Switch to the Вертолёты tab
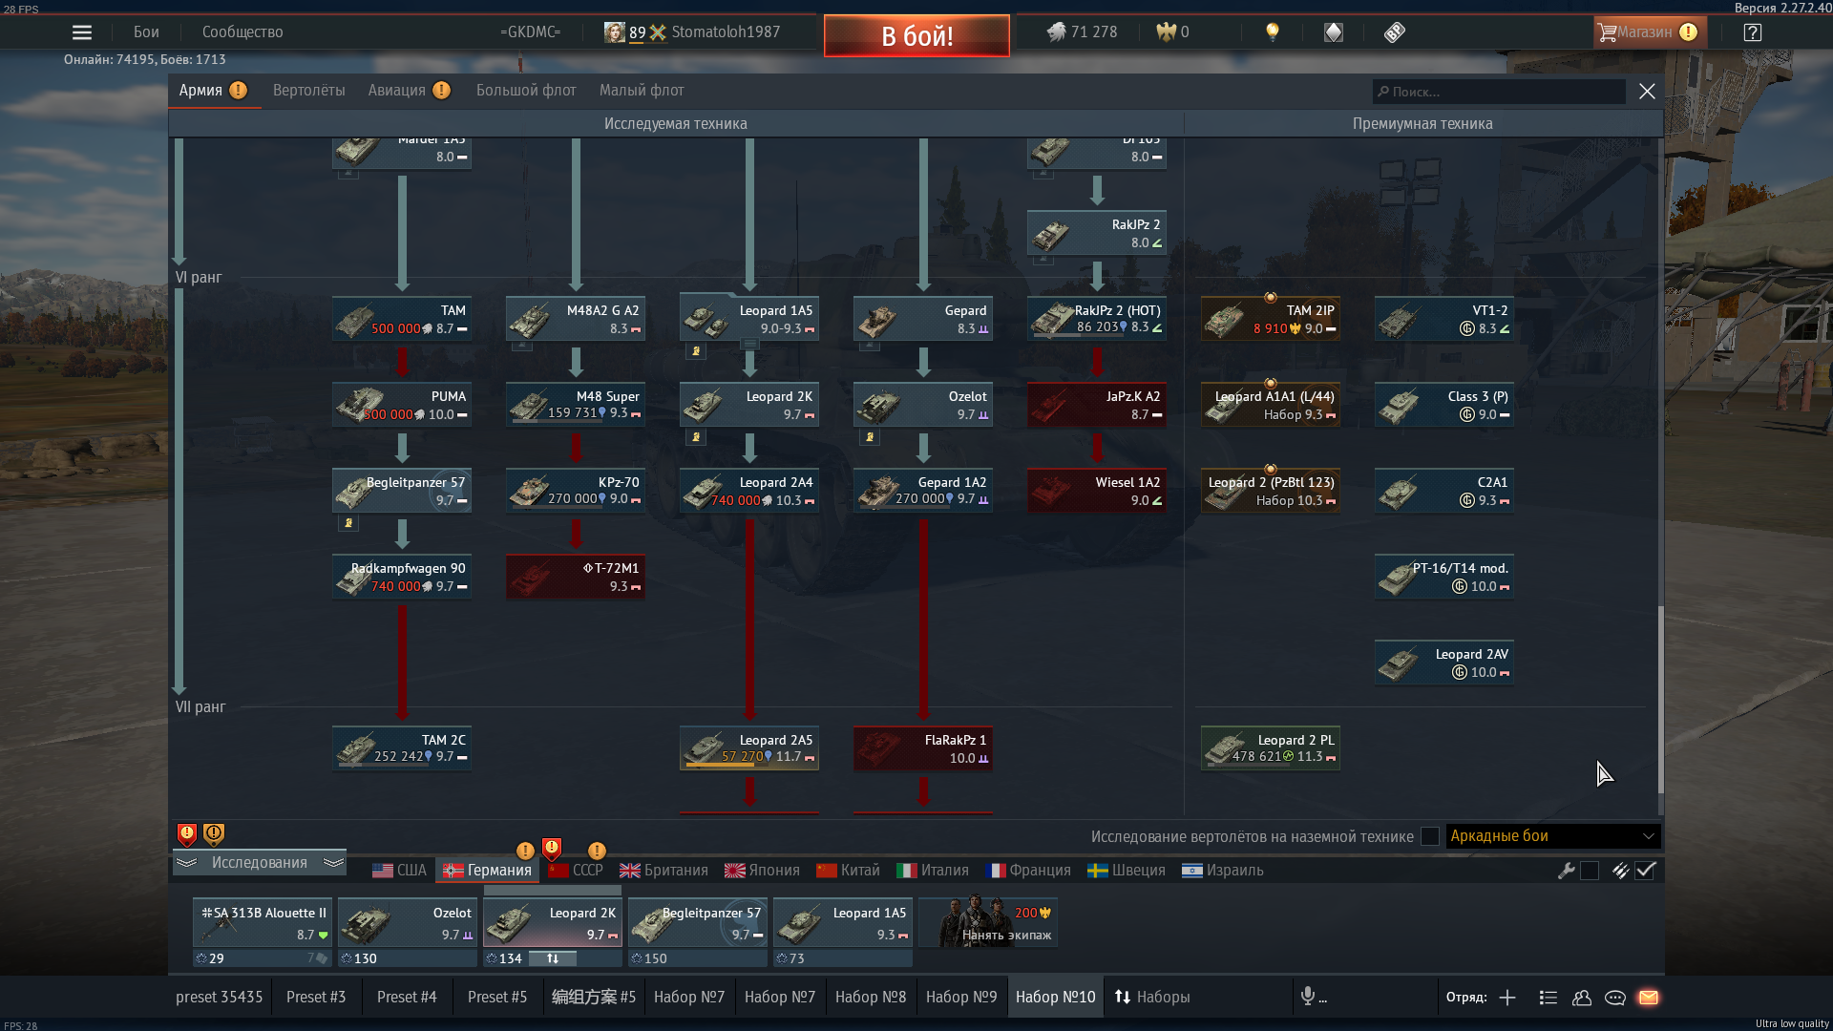This screenshot has height=1031, width=1833. click(x=309, y=91)
